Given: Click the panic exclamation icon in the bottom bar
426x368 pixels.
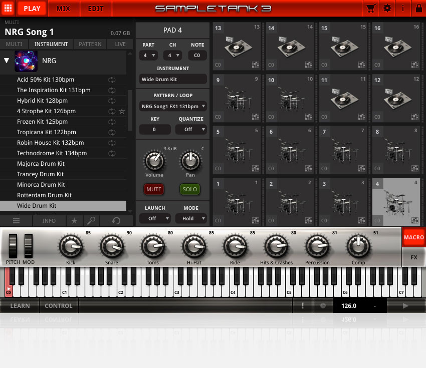Looking at the screenshot, I should pyautogui.click(x=303, y=305).
